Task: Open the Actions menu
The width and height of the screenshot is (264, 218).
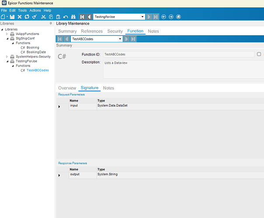Action: (x=35, y=10)
